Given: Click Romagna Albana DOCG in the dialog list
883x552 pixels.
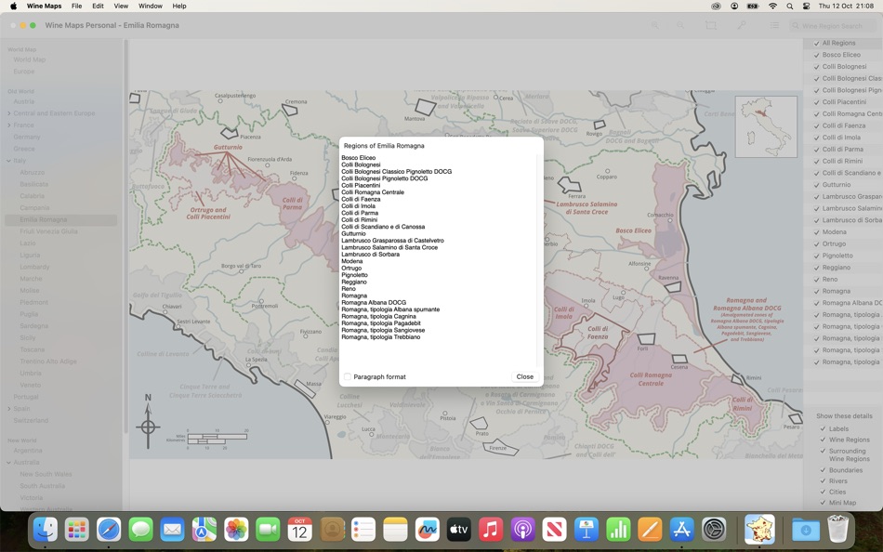Looking at the screenshot, I should pyautogui.click(x=374, y=302).
